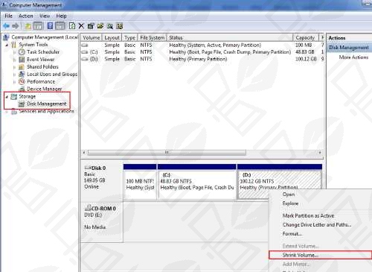Sort by the Layout column header
372x272 pixels.
coord(112,37)
